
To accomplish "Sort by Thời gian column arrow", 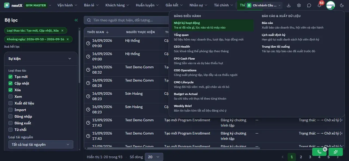I will [107, 32].
